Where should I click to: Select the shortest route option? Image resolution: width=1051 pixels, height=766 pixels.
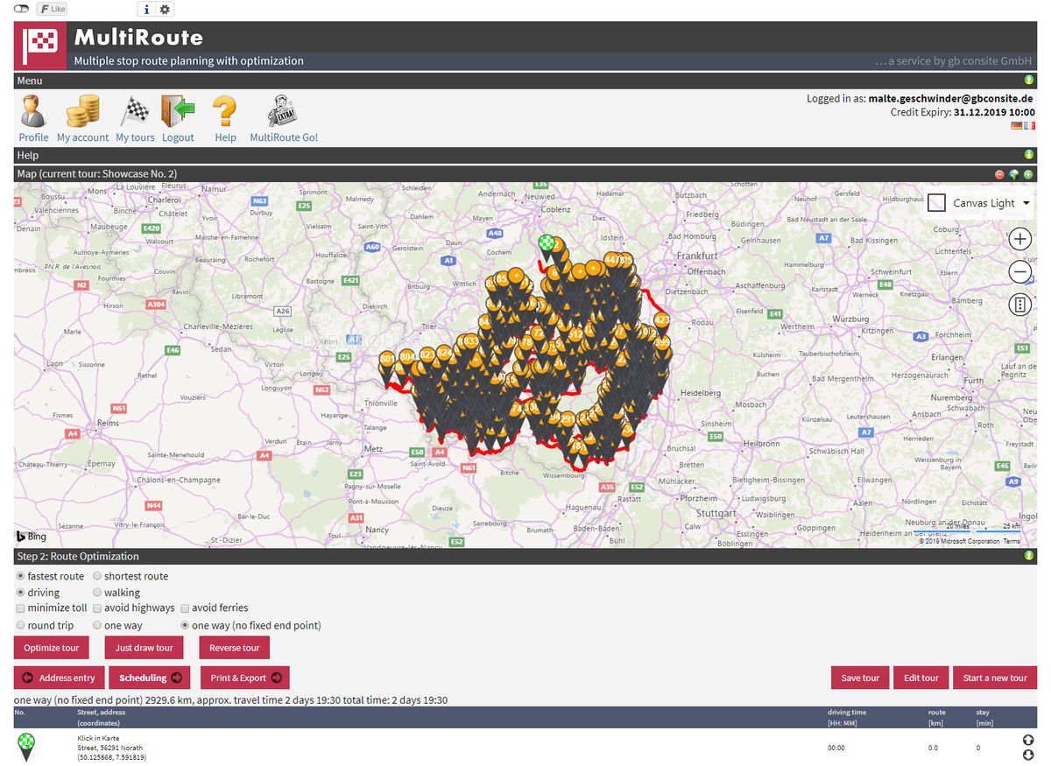pyautogui.click(x=98, y=576)
